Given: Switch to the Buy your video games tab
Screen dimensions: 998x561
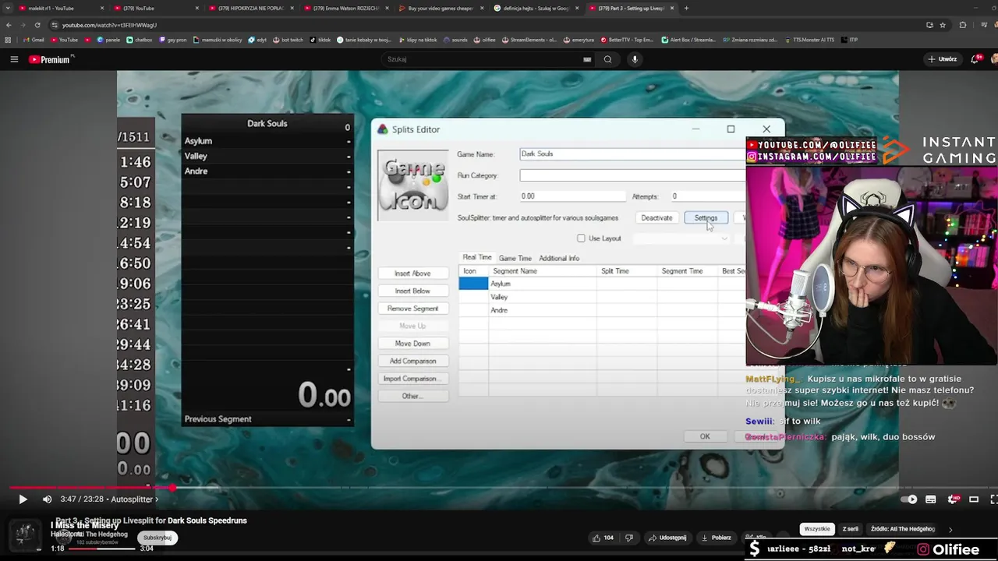Looking at the screenshot, I should point(441,9).
